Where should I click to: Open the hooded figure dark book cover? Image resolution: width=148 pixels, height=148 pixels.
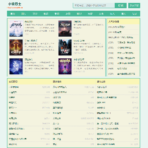[x=65, y=47]
